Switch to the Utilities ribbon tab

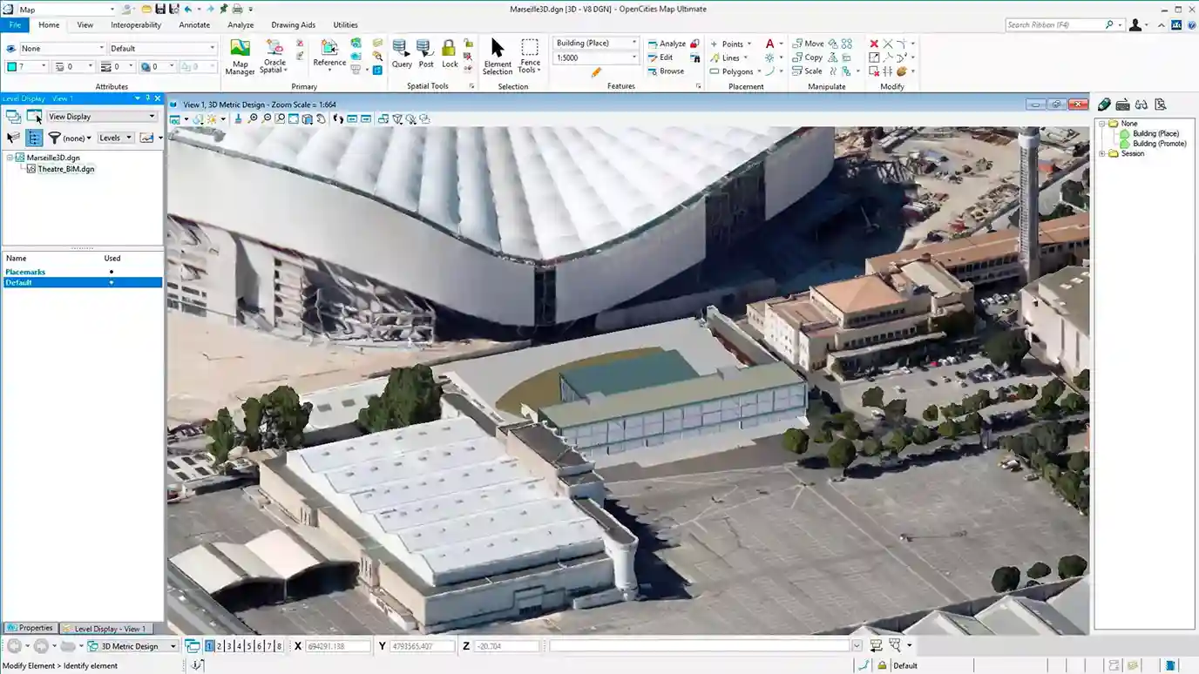[345, 24]
